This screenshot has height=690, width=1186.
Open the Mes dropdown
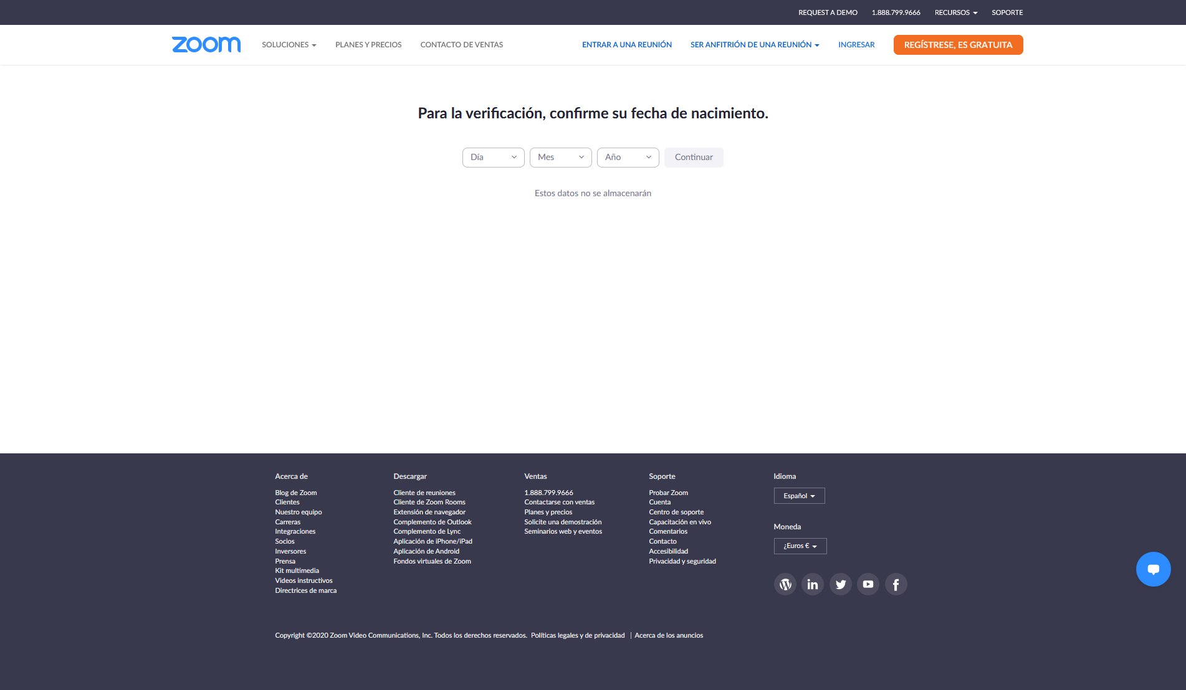point(561,158)
